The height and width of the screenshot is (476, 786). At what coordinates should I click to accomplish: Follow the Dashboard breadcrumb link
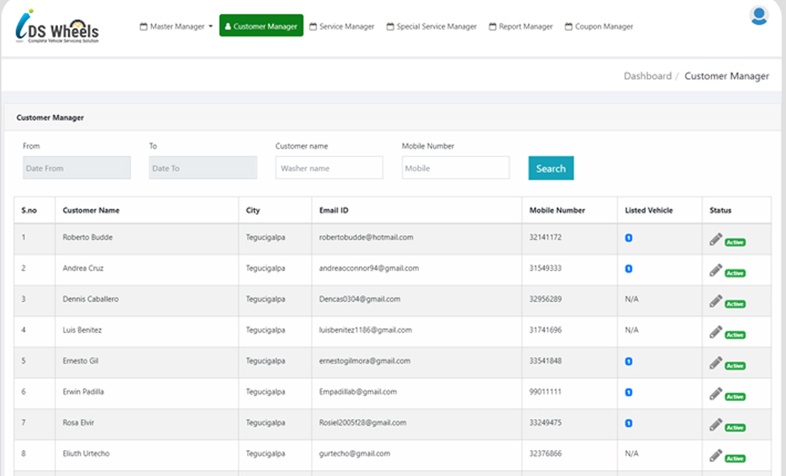point(647,76)
